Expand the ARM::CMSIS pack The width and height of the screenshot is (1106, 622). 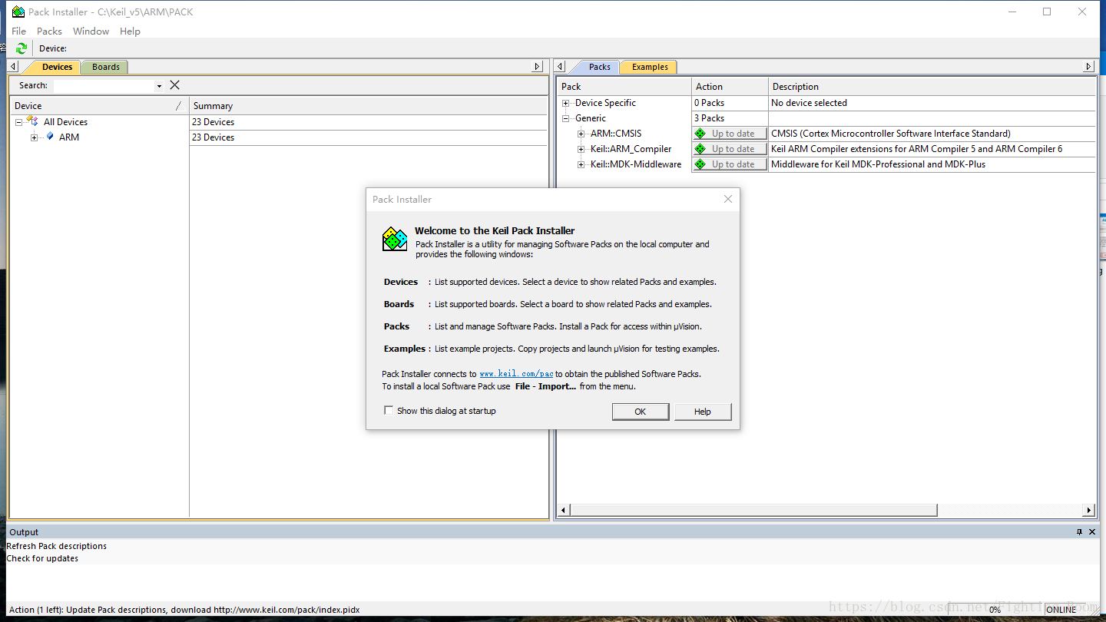581,134
